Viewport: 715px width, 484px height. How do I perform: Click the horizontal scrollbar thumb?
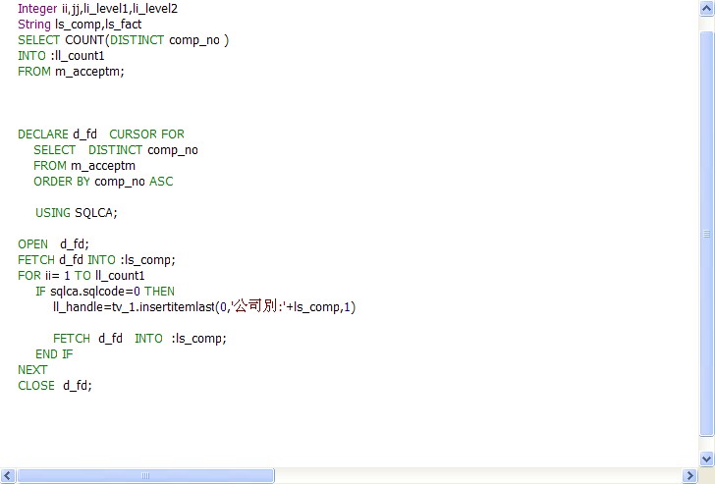(144, 476)
